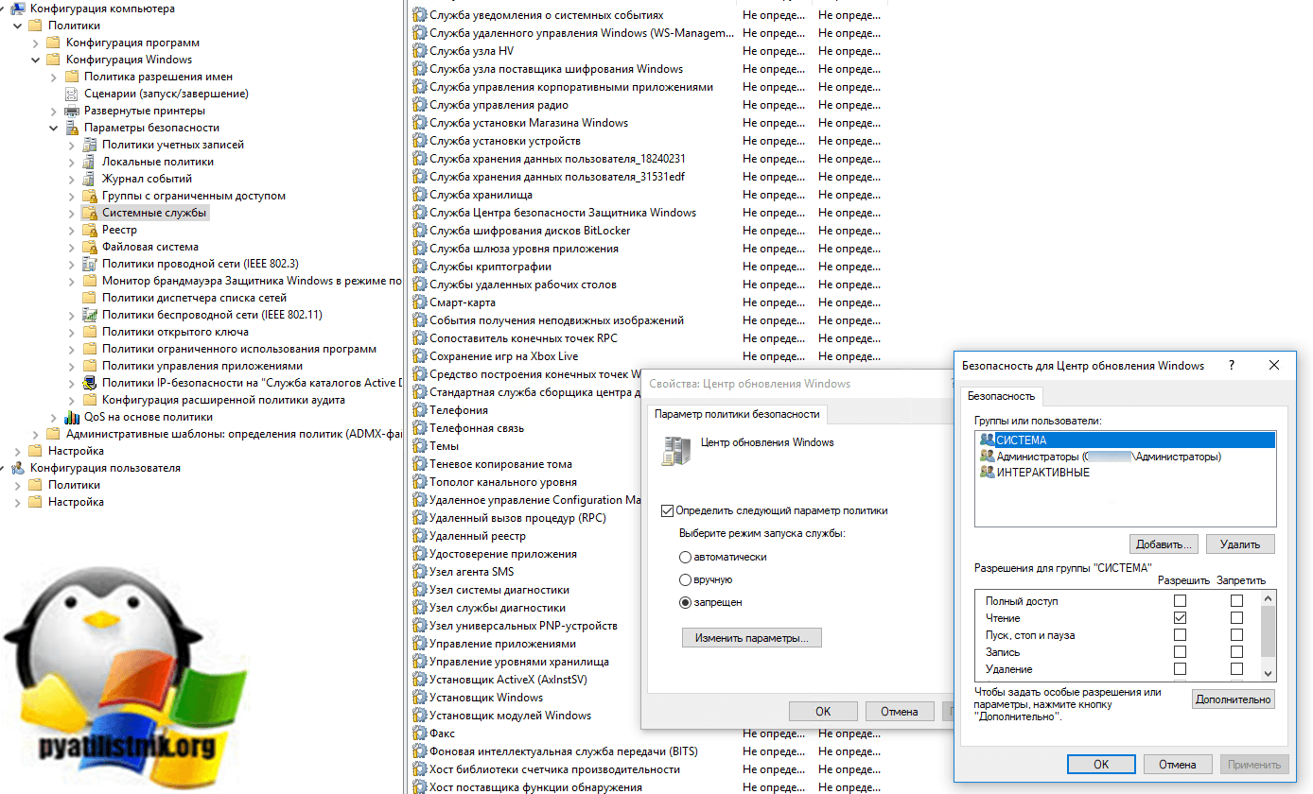Select Политики under Конфигурация пользователя
This screenshot has width=1313, height=794.
[x=74, y=485]
